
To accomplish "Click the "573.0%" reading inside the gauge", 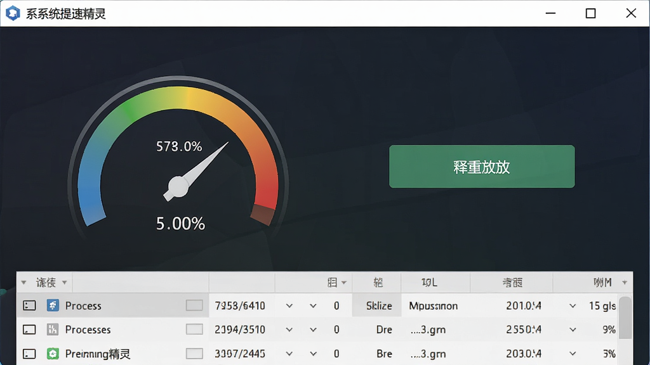I will coord(179,146).
